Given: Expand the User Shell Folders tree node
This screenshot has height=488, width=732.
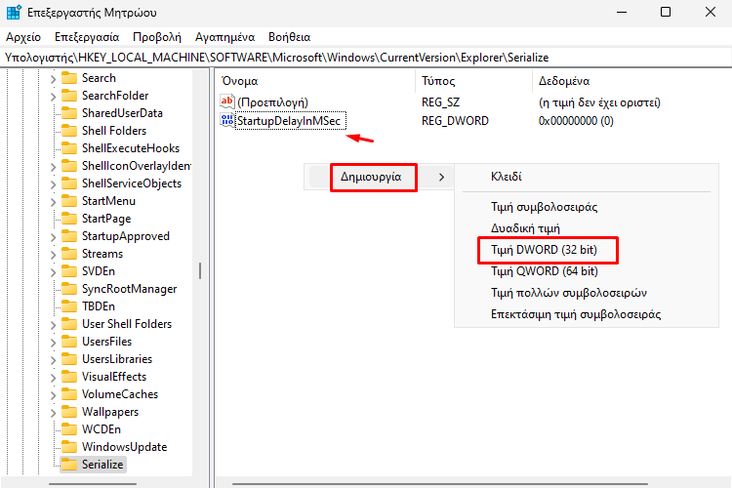Looking at the screenshot, I should click(x=53, y=325).
